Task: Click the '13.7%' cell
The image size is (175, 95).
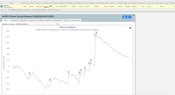Action: pos(87,6)
